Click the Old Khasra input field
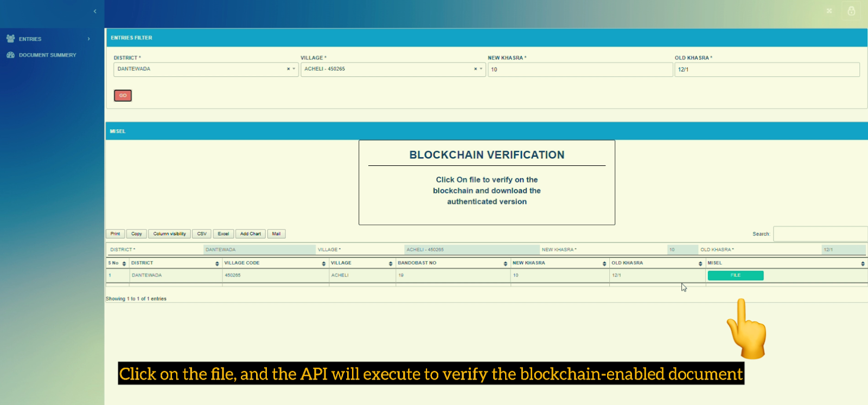The height and width of the screenshot is (405, 868). (x=767, y=69)
